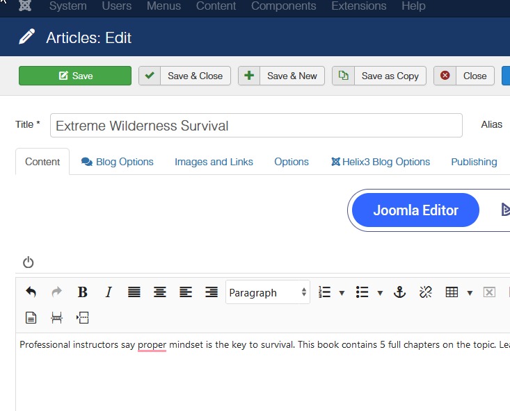The height and width of the screenshot is (411, 510).
Task: Align text to the left
Action: click(186, 292)
